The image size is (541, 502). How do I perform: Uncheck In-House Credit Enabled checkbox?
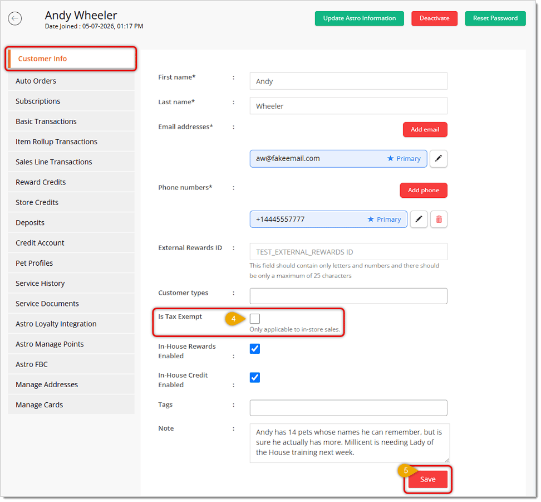255,379
